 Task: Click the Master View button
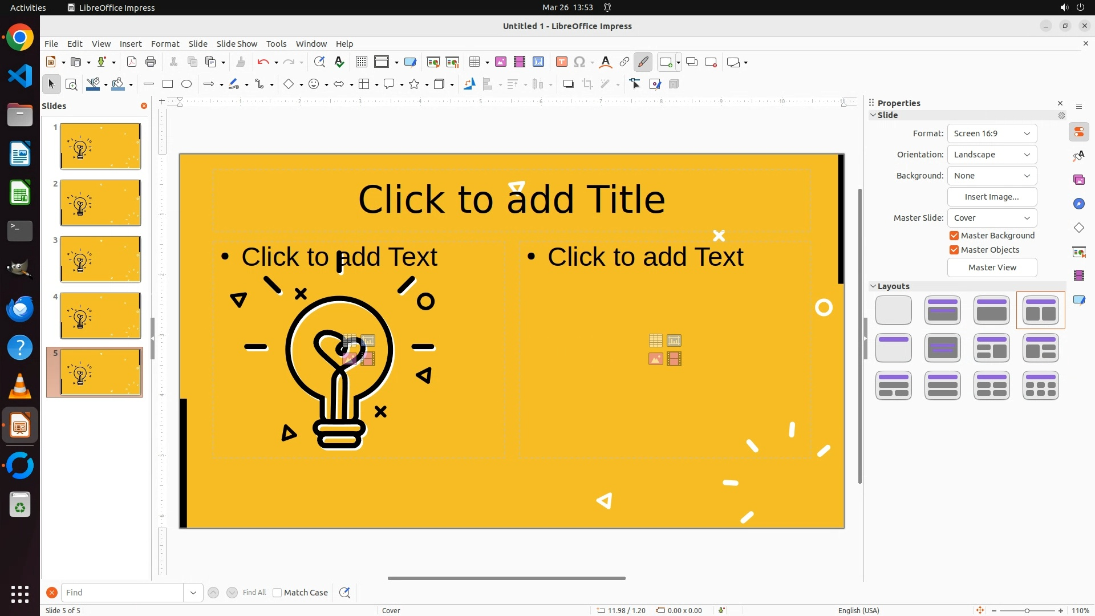pos(992,268)
